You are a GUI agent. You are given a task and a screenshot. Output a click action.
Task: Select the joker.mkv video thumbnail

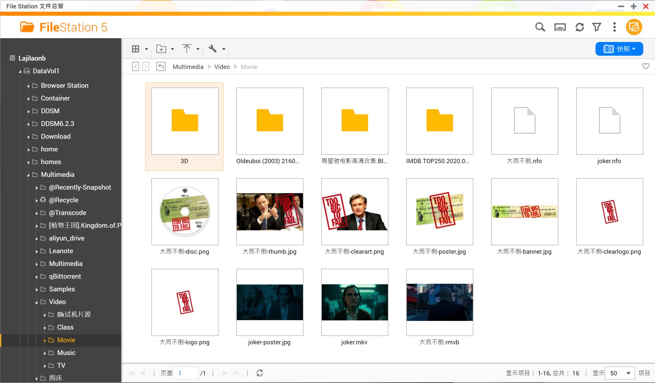coord(354,302)
